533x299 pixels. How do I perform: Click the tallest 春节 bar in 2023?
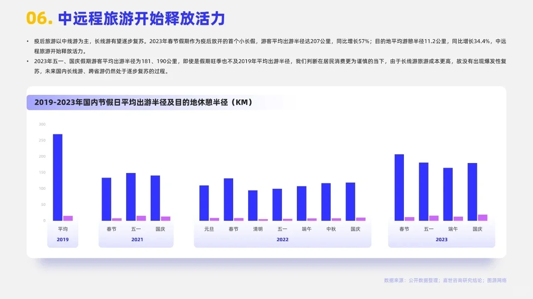click(399, 187)
